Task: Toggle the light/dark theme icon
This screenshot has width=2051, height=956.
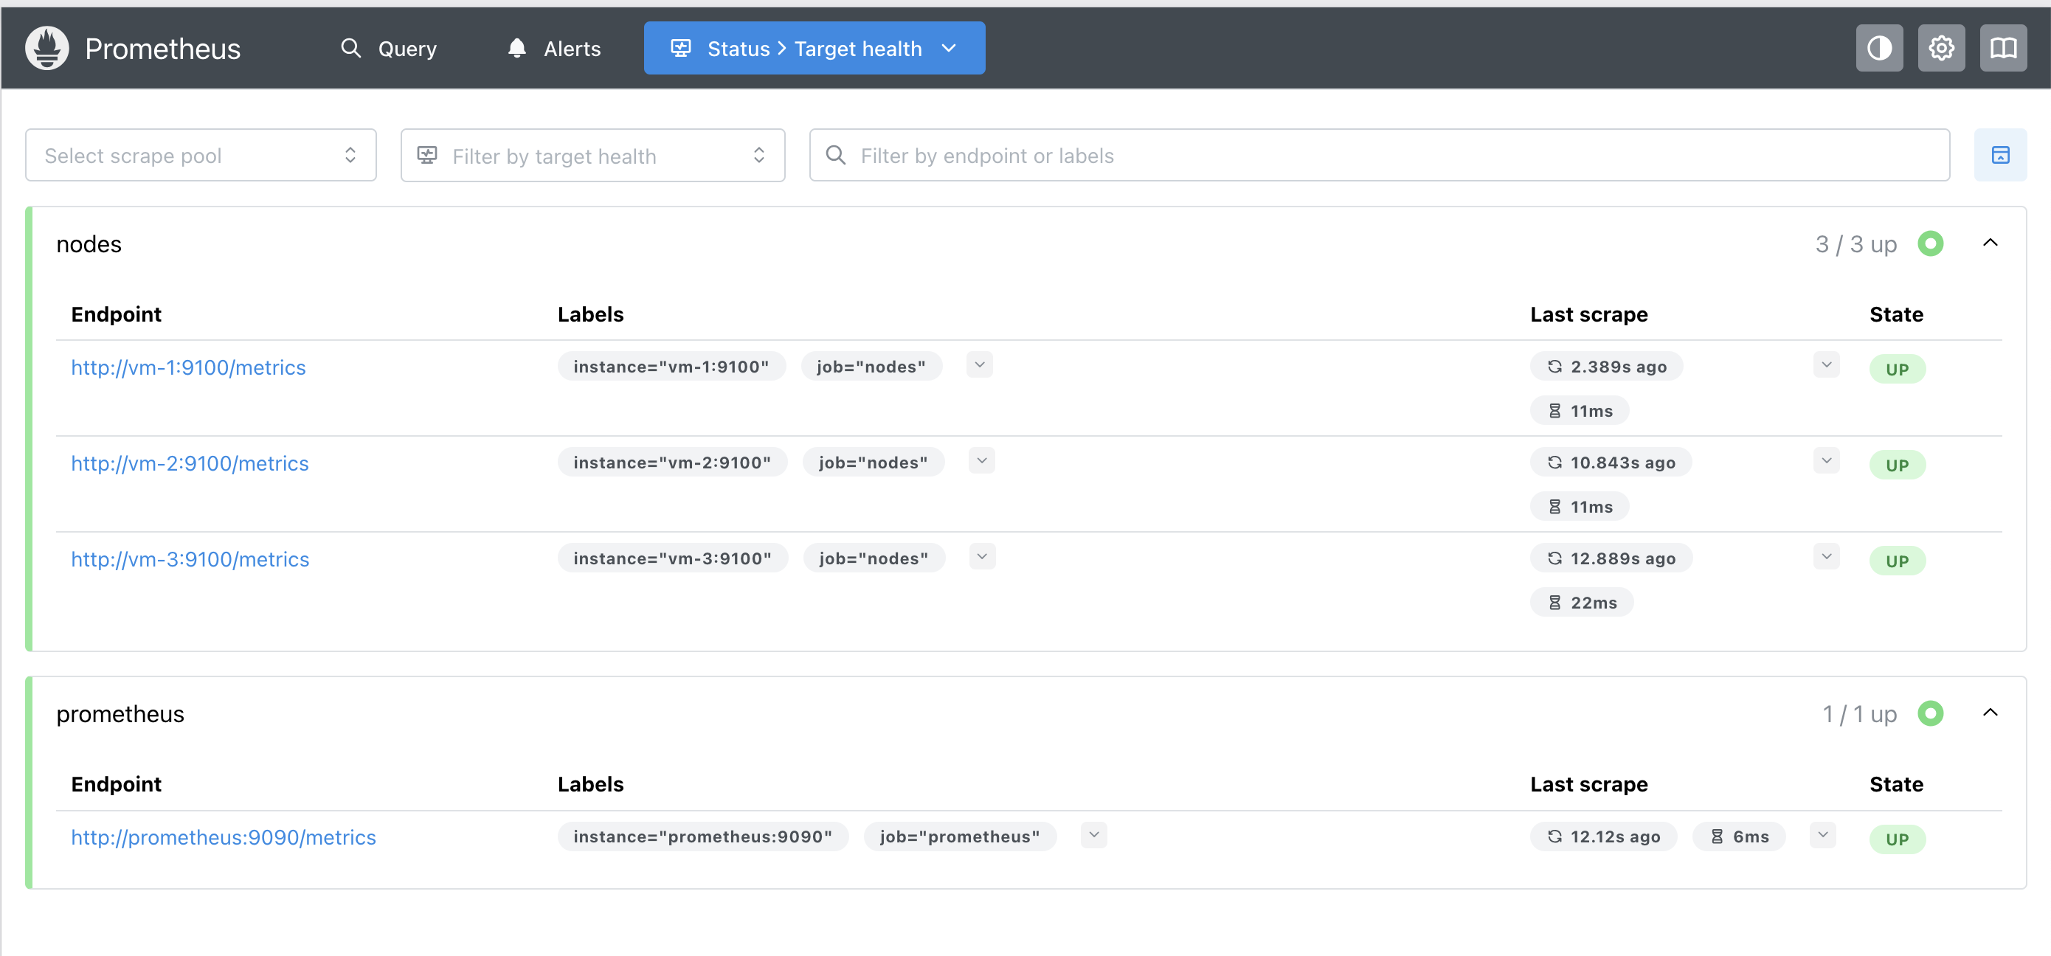Action: click(1879, 49)
